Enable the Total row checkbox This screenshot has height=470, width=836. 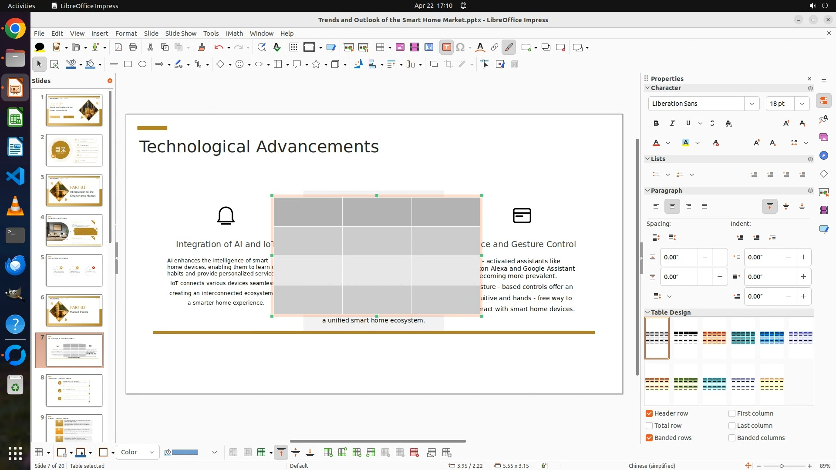click(649, 426)
